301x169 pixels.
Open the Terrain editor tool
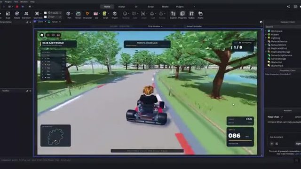click(78, 15)
